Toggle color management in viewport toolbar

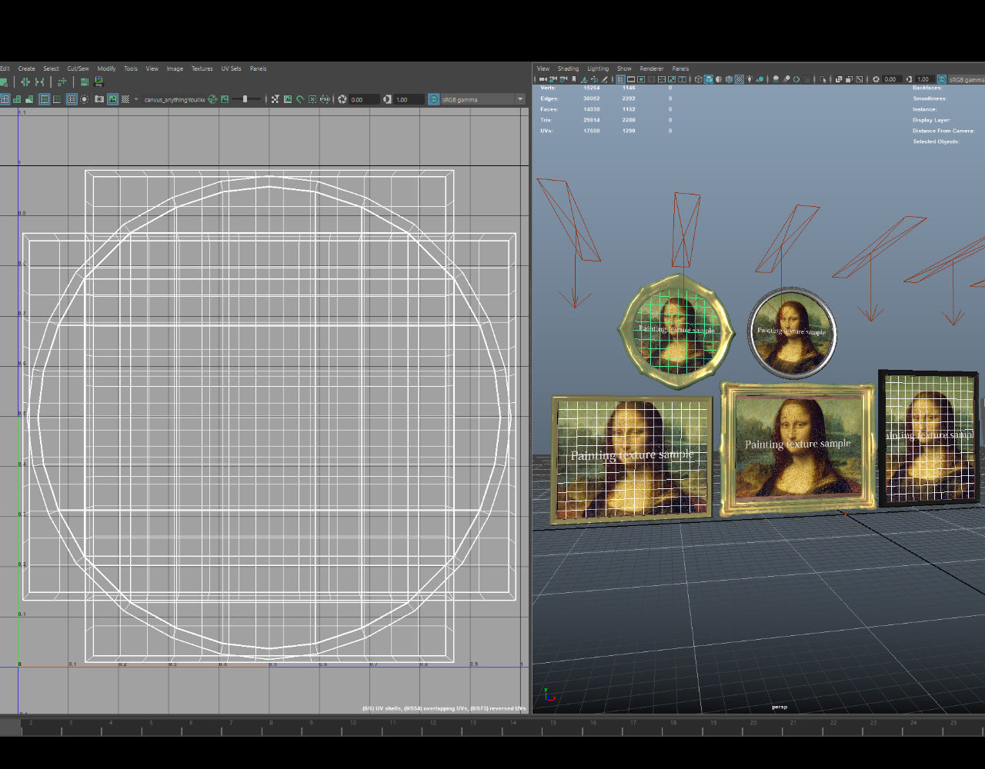941,79
